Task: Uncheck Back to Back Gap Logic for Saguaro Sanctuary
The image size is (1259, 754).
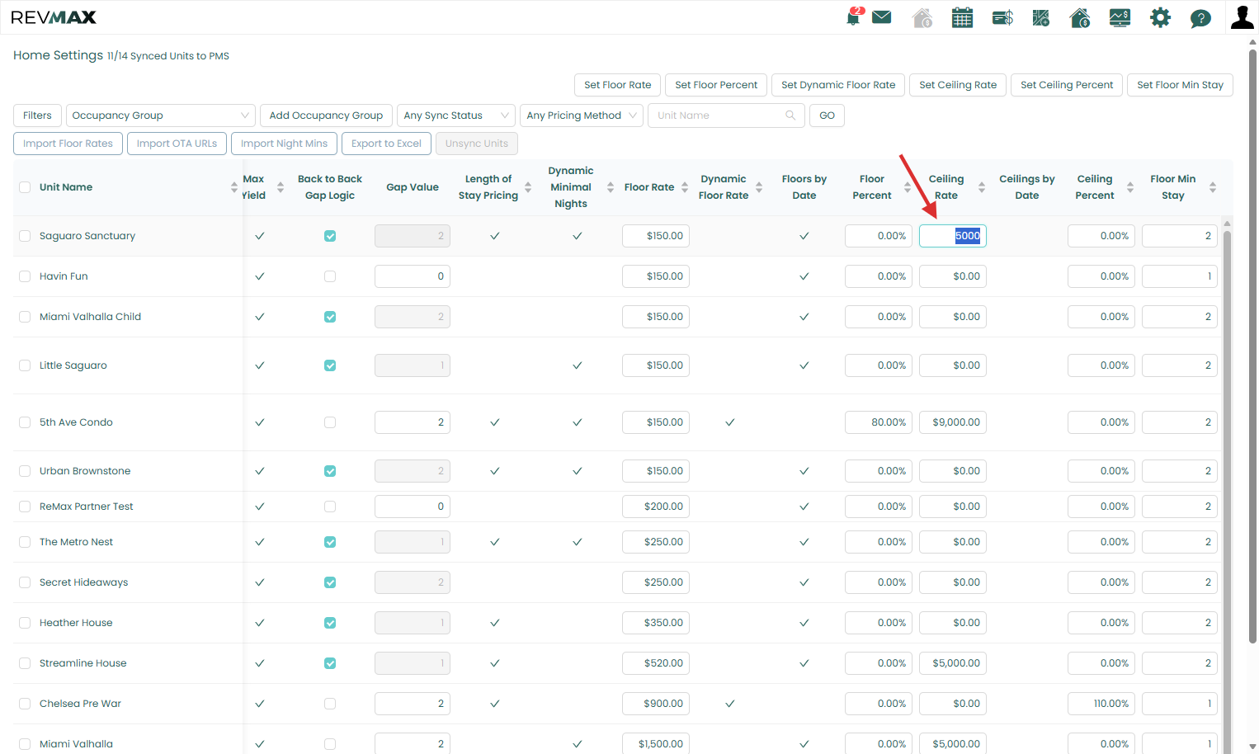Action: (x=330, y=236)
